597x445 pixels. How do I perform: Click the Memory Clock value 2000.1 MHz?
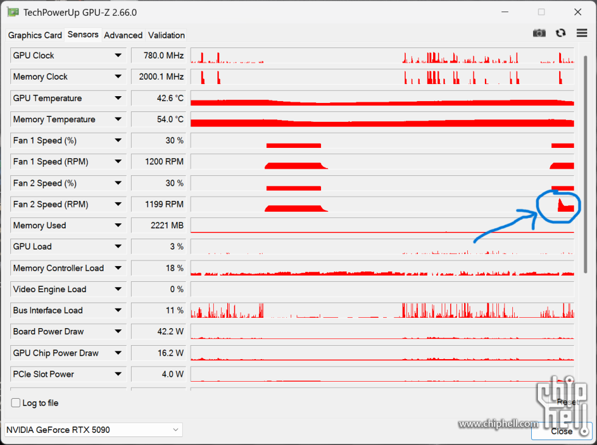click(x=158, y=77)
